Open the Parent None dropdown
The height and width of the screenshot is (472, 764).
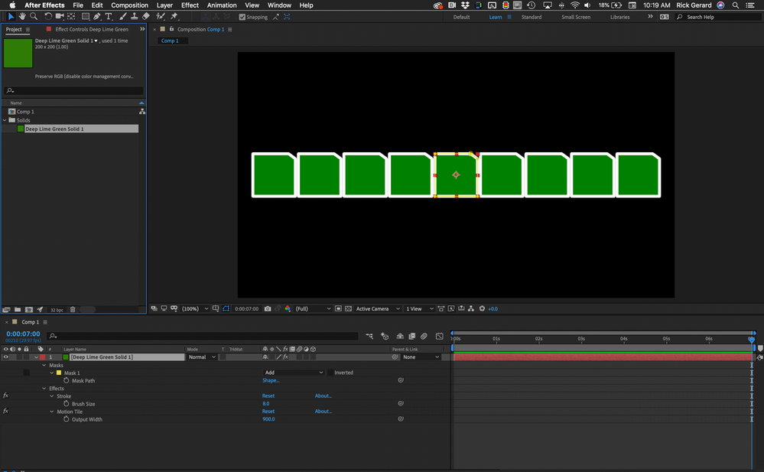point(421,357)
